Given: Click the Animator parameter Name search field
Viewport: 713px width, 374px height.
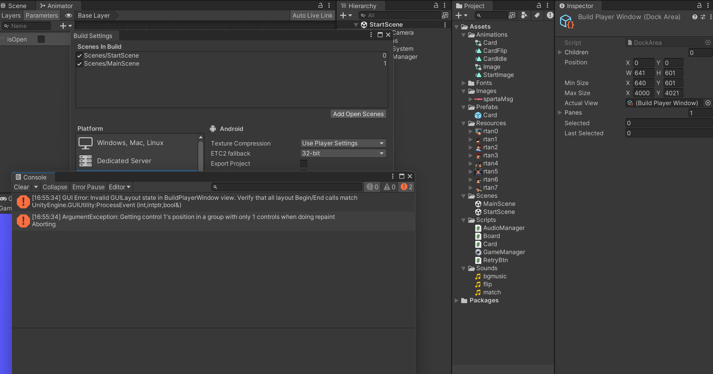Looking at the screenshot, I should click(27, 26).
